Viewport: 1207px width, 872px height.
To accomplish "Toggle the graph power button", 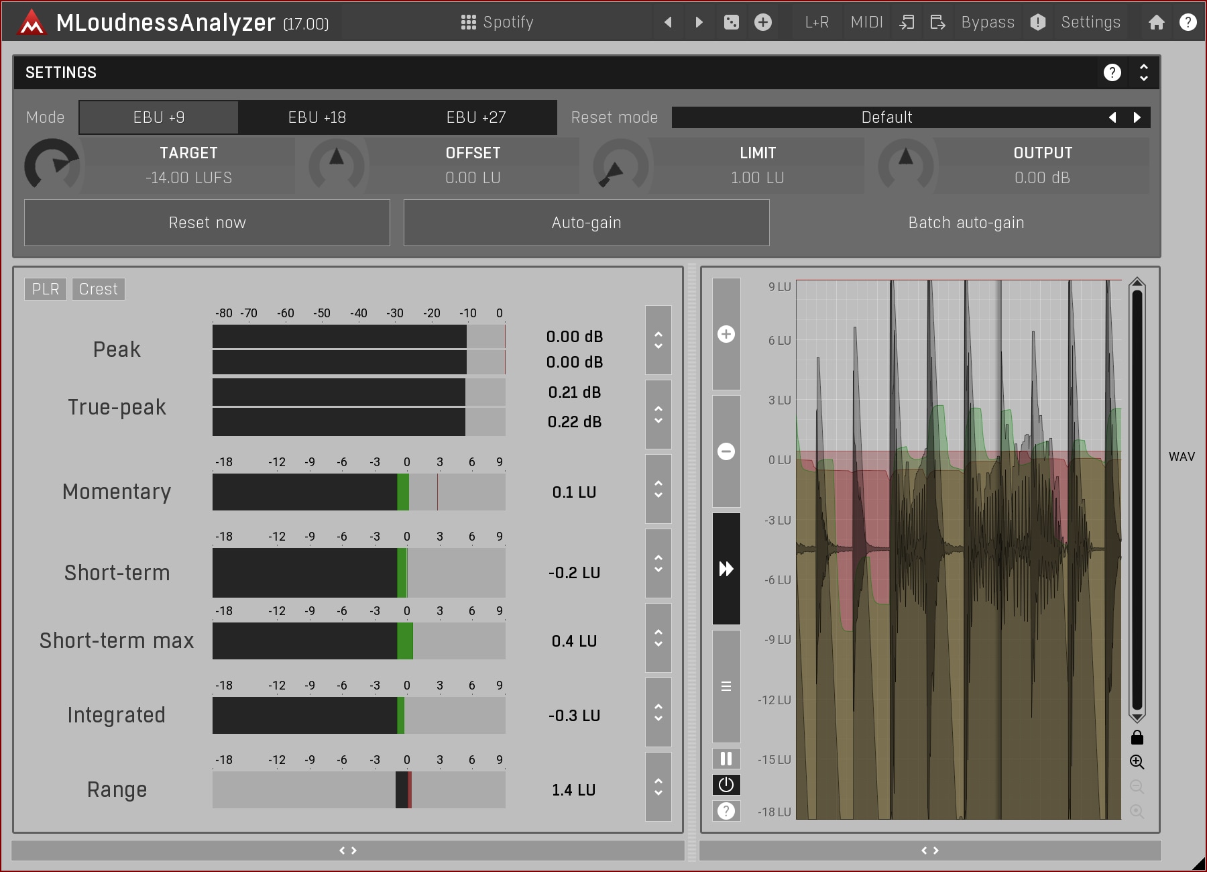I will point(726,785).
